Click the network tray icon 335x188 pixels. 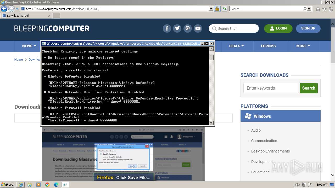tap(304, 185)
